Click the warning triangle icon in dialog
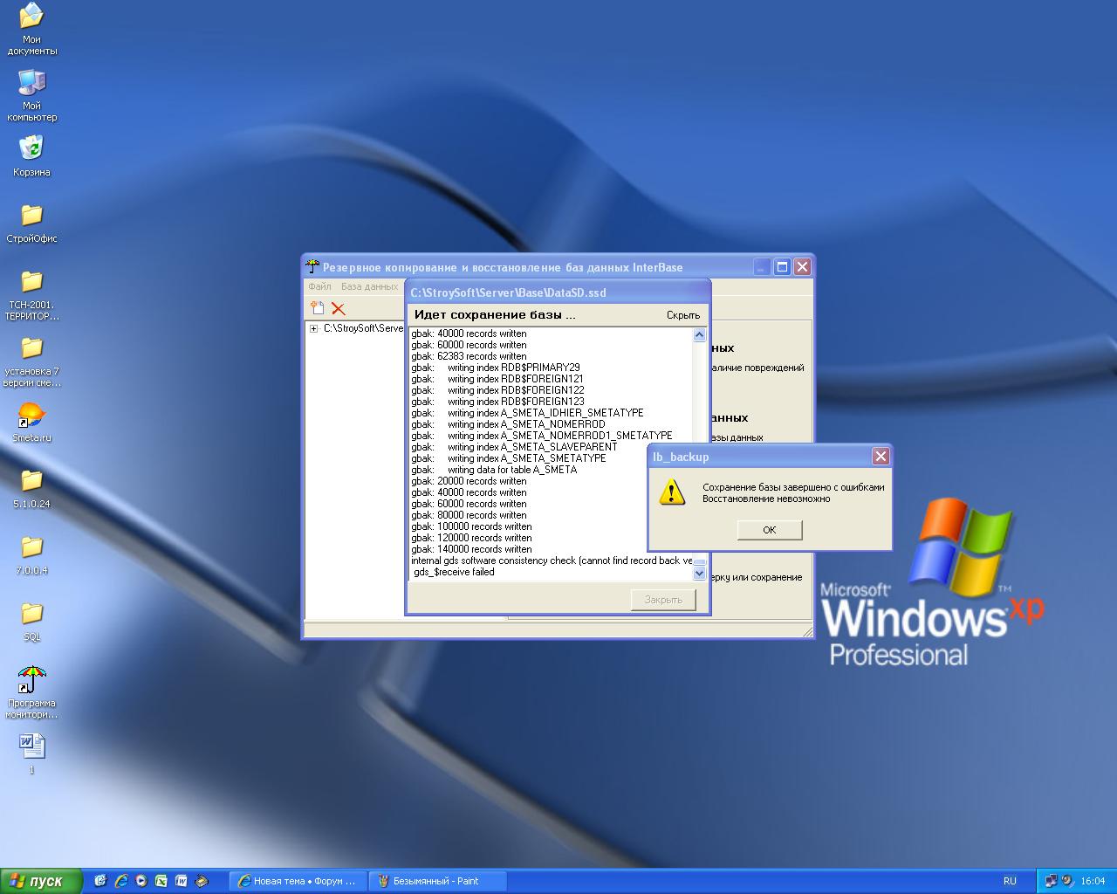Screen dimensions: 1117x894 coord(671,492)
